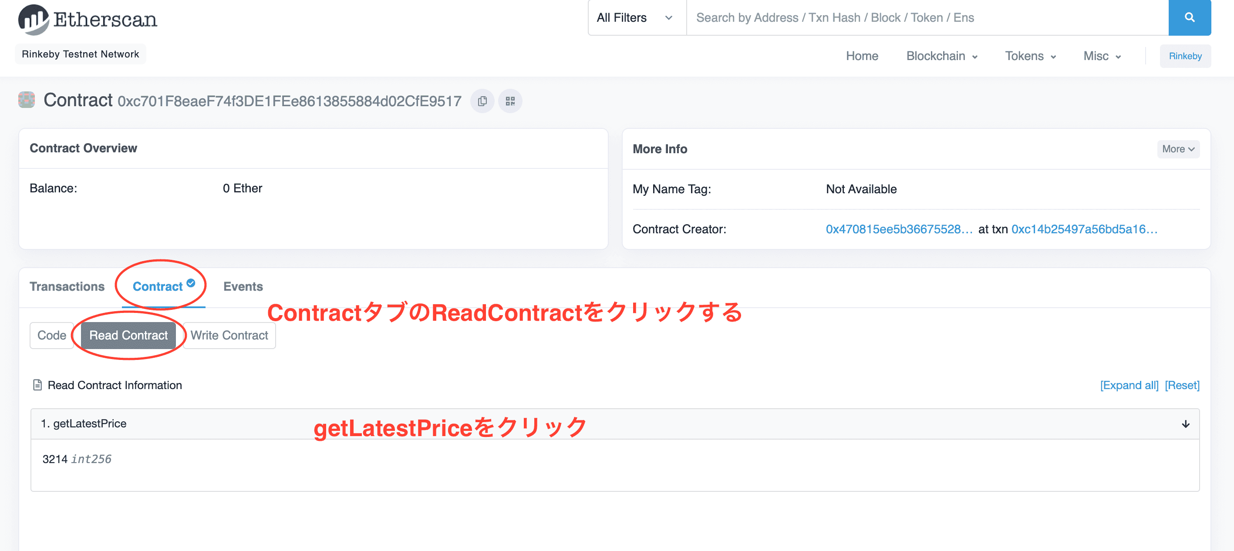Screen dimensions: 1234x551
Task: Show the address QR code
Action: tap(510, 101)
